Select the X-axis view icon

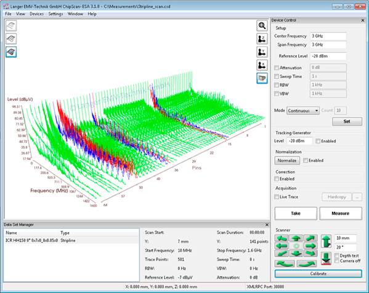[x=262, y=65]
